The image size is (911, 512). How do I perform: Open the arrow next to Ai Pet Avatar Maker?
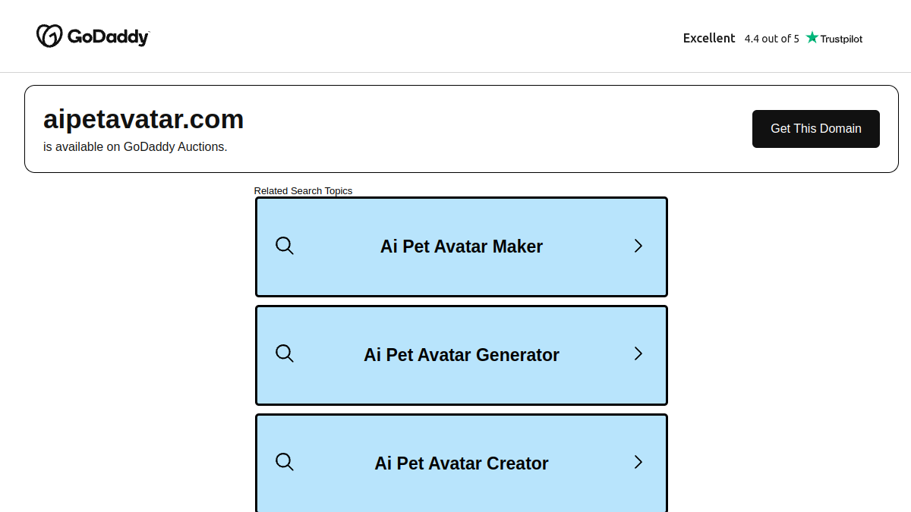638,246
